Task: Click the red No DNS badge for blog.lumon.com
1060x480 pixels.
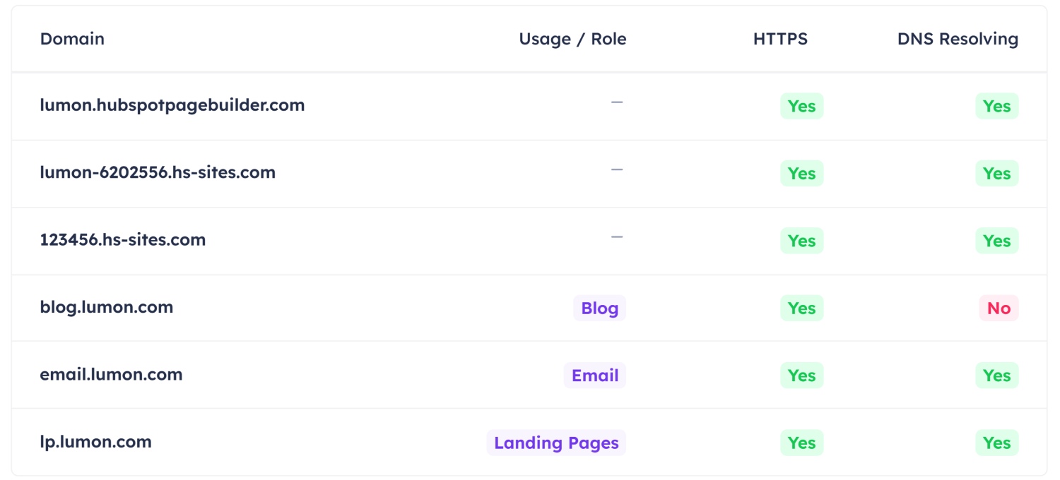Action: [999, 308]
